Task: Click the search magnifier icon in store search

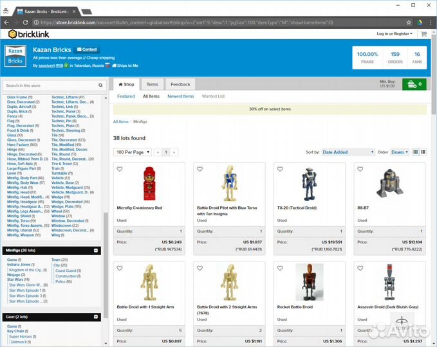Action: point(100,85)
